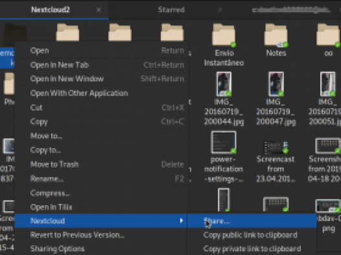Open the Notes folder icon
341x255 pixels.
(x=276, y=35)
